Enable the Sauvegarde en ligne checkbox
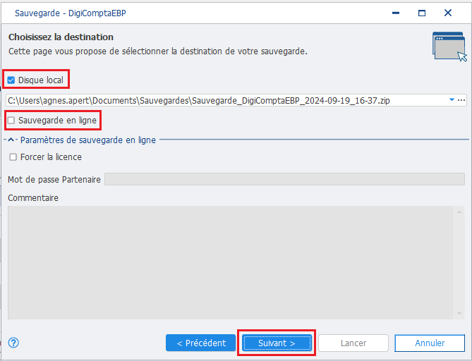The width and height of the screenshot is (472, 361). coord(11,121)
